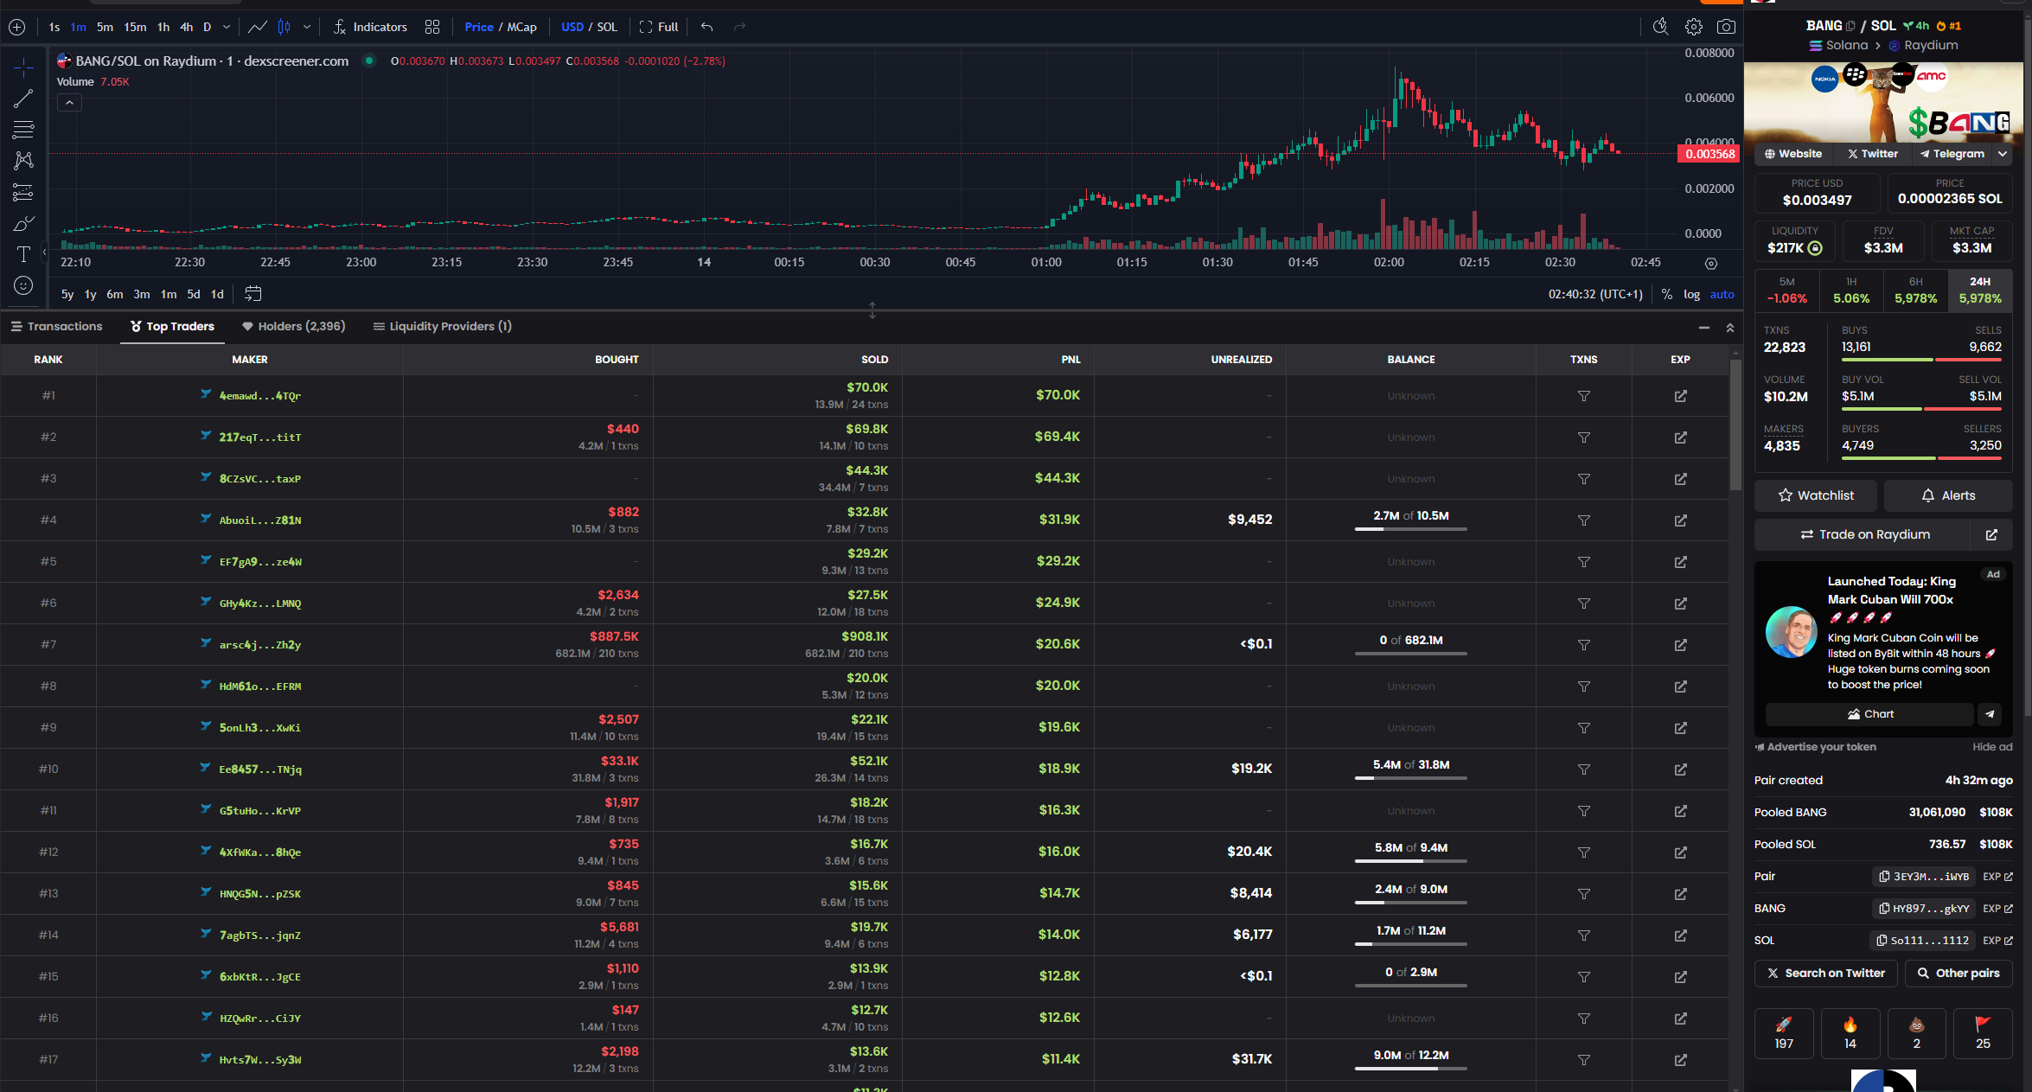2032x1092 pixels.
Task: Open the chart settings gear
Action: point(1693,27)
